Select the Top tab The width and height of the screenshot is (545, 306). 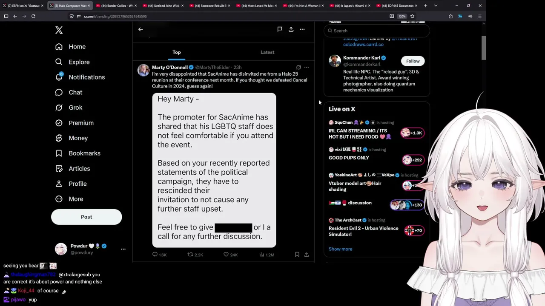[177, 52]
